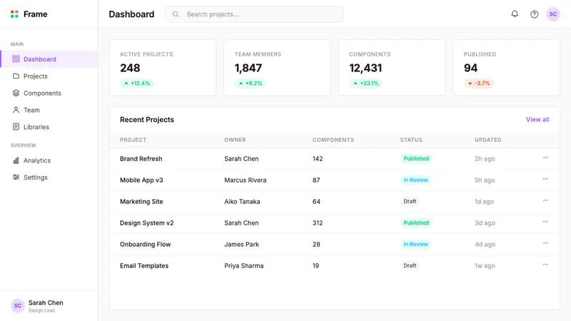Select the Marketing Site project name
Image resolution: width=571 pixels, height=321 pixels.
(x=141, y=202)
